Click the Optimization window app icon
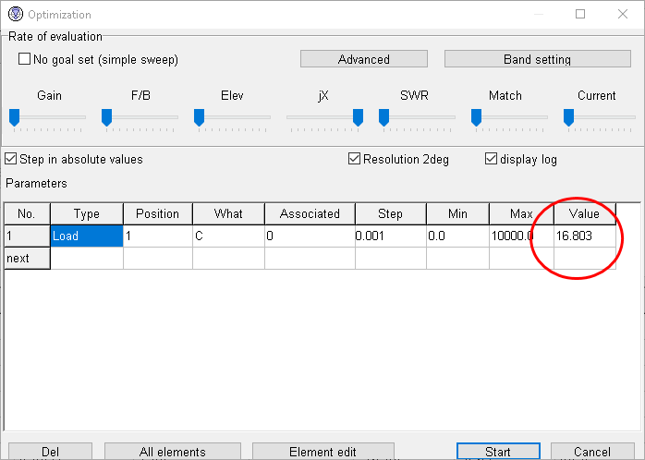Image resolution: width=645 pixels, height=460 pixels. [14, 15]
